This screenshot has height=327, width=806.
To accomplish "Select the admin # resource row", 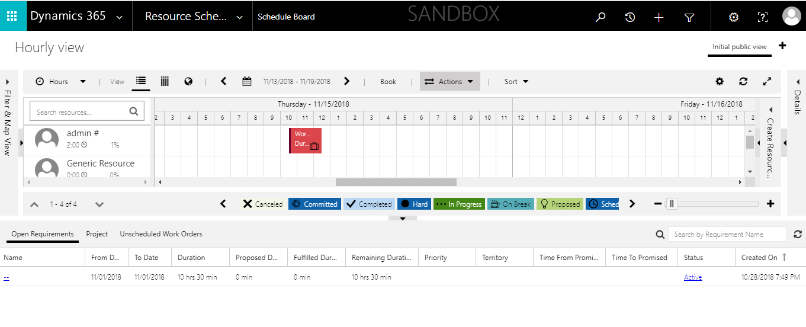I will [86, 140].
